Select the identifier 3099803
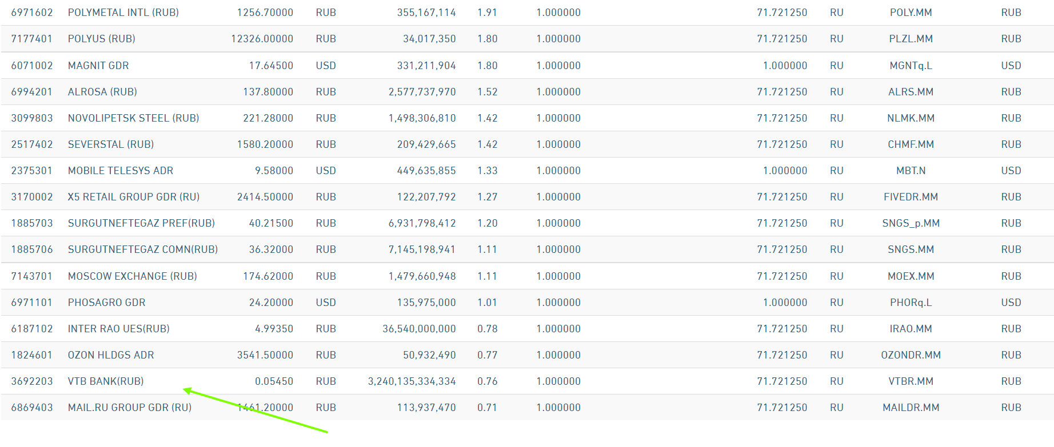Image resolution: width=1054 pixels, height=447 pixels. pos(32,118)
